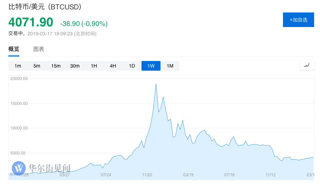Switch to 30m interval
The width and height of the screenshot is (320, 185).
tap(75, 66)
